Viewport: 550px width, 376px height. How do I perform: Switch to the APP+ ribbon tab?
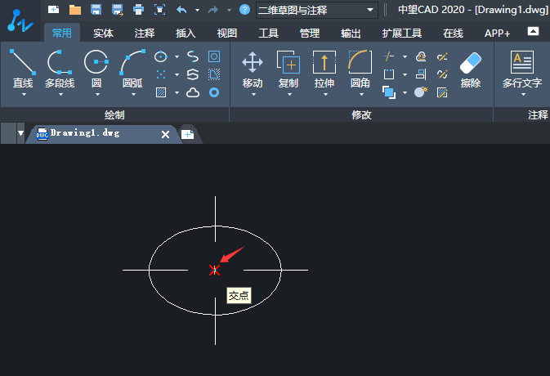click(x=497, y=33)
